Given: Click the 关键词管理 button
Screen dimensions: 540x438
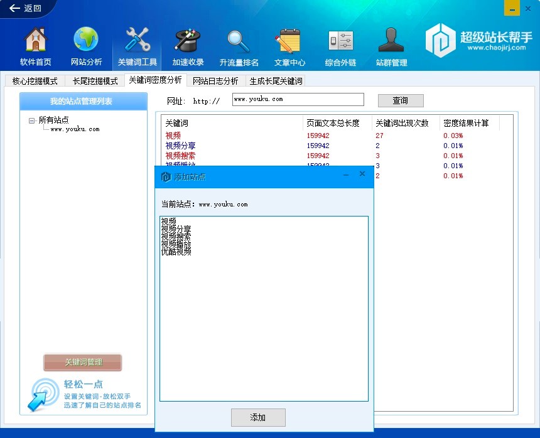Looking at the screenshot, I should click(83, 362).
